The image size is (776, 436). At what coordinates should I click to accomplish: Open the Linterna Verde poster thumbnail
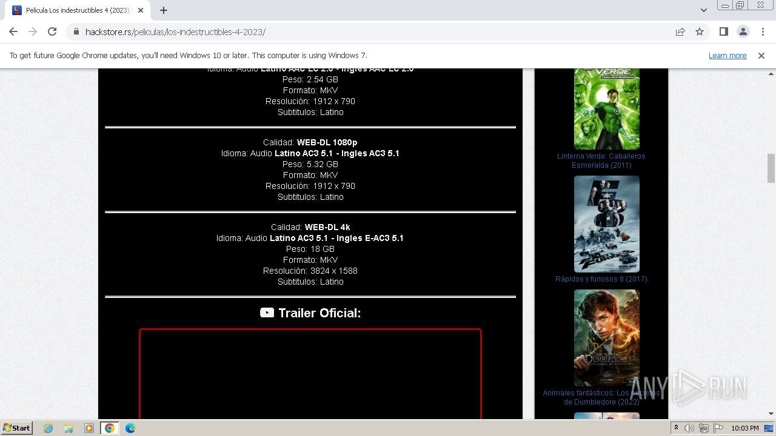(607, 109)
